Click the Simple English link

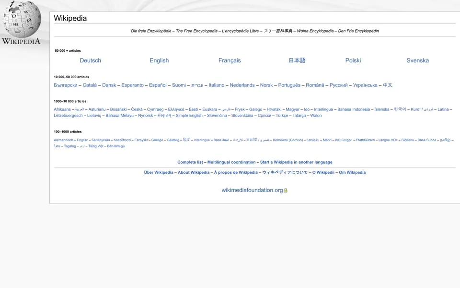point(189,116)
